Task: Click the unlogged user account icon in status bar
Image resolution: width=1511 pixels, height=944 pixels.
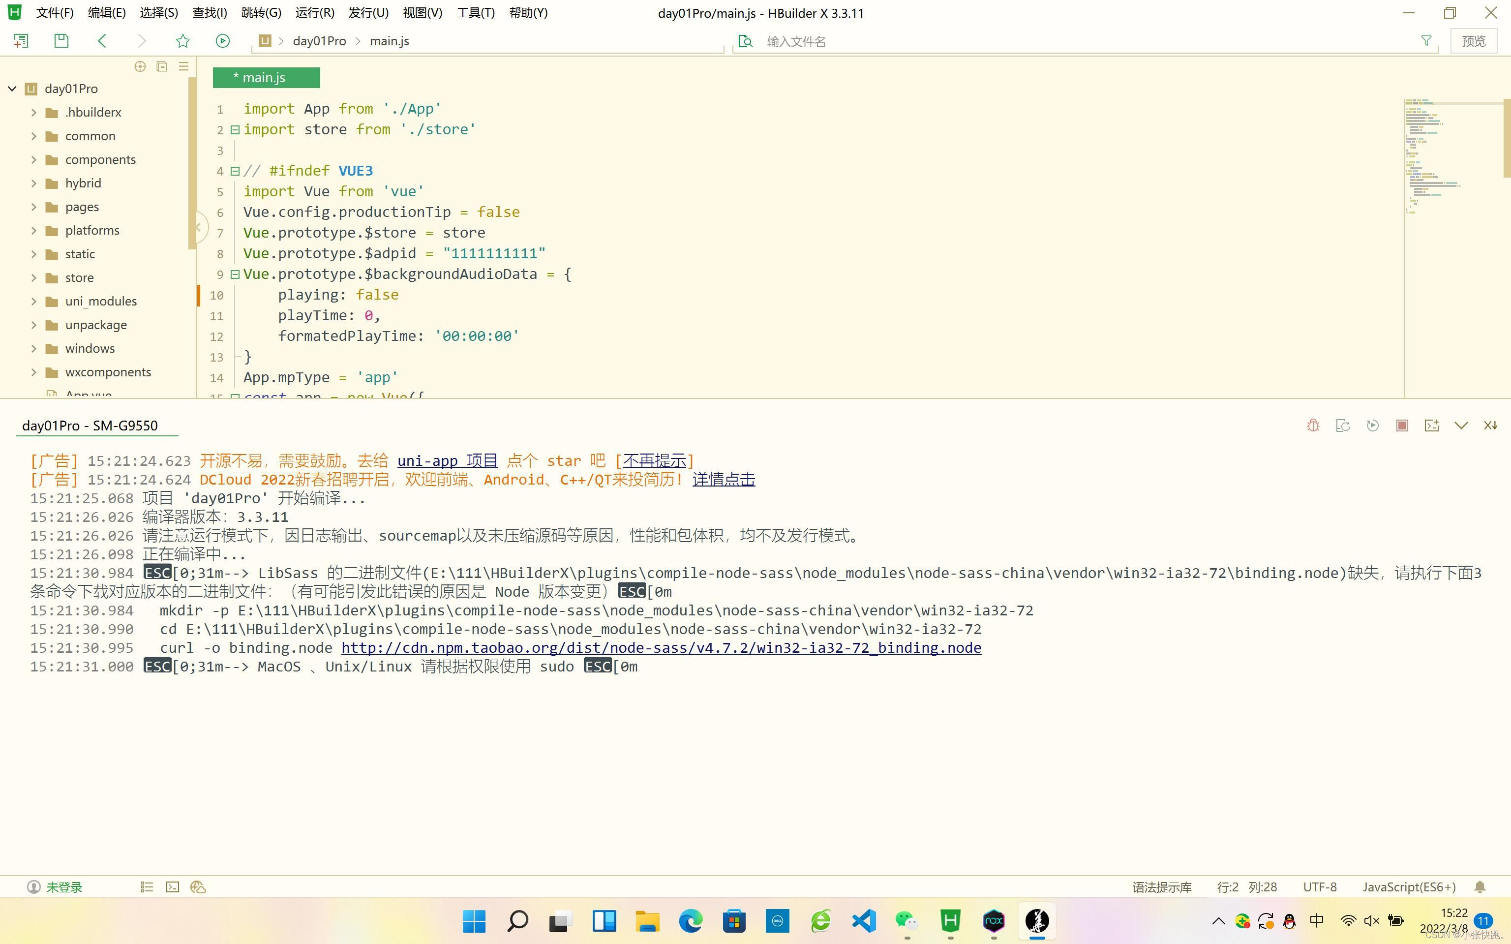Action: (x=34, y=886)
